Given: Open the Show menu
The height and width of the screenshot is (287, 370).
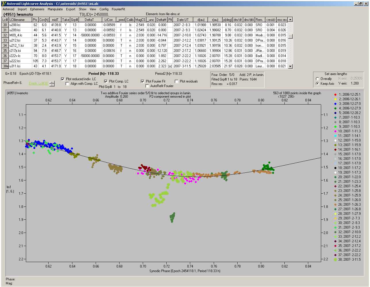Looking at the screenshot, I should (82, 9).
